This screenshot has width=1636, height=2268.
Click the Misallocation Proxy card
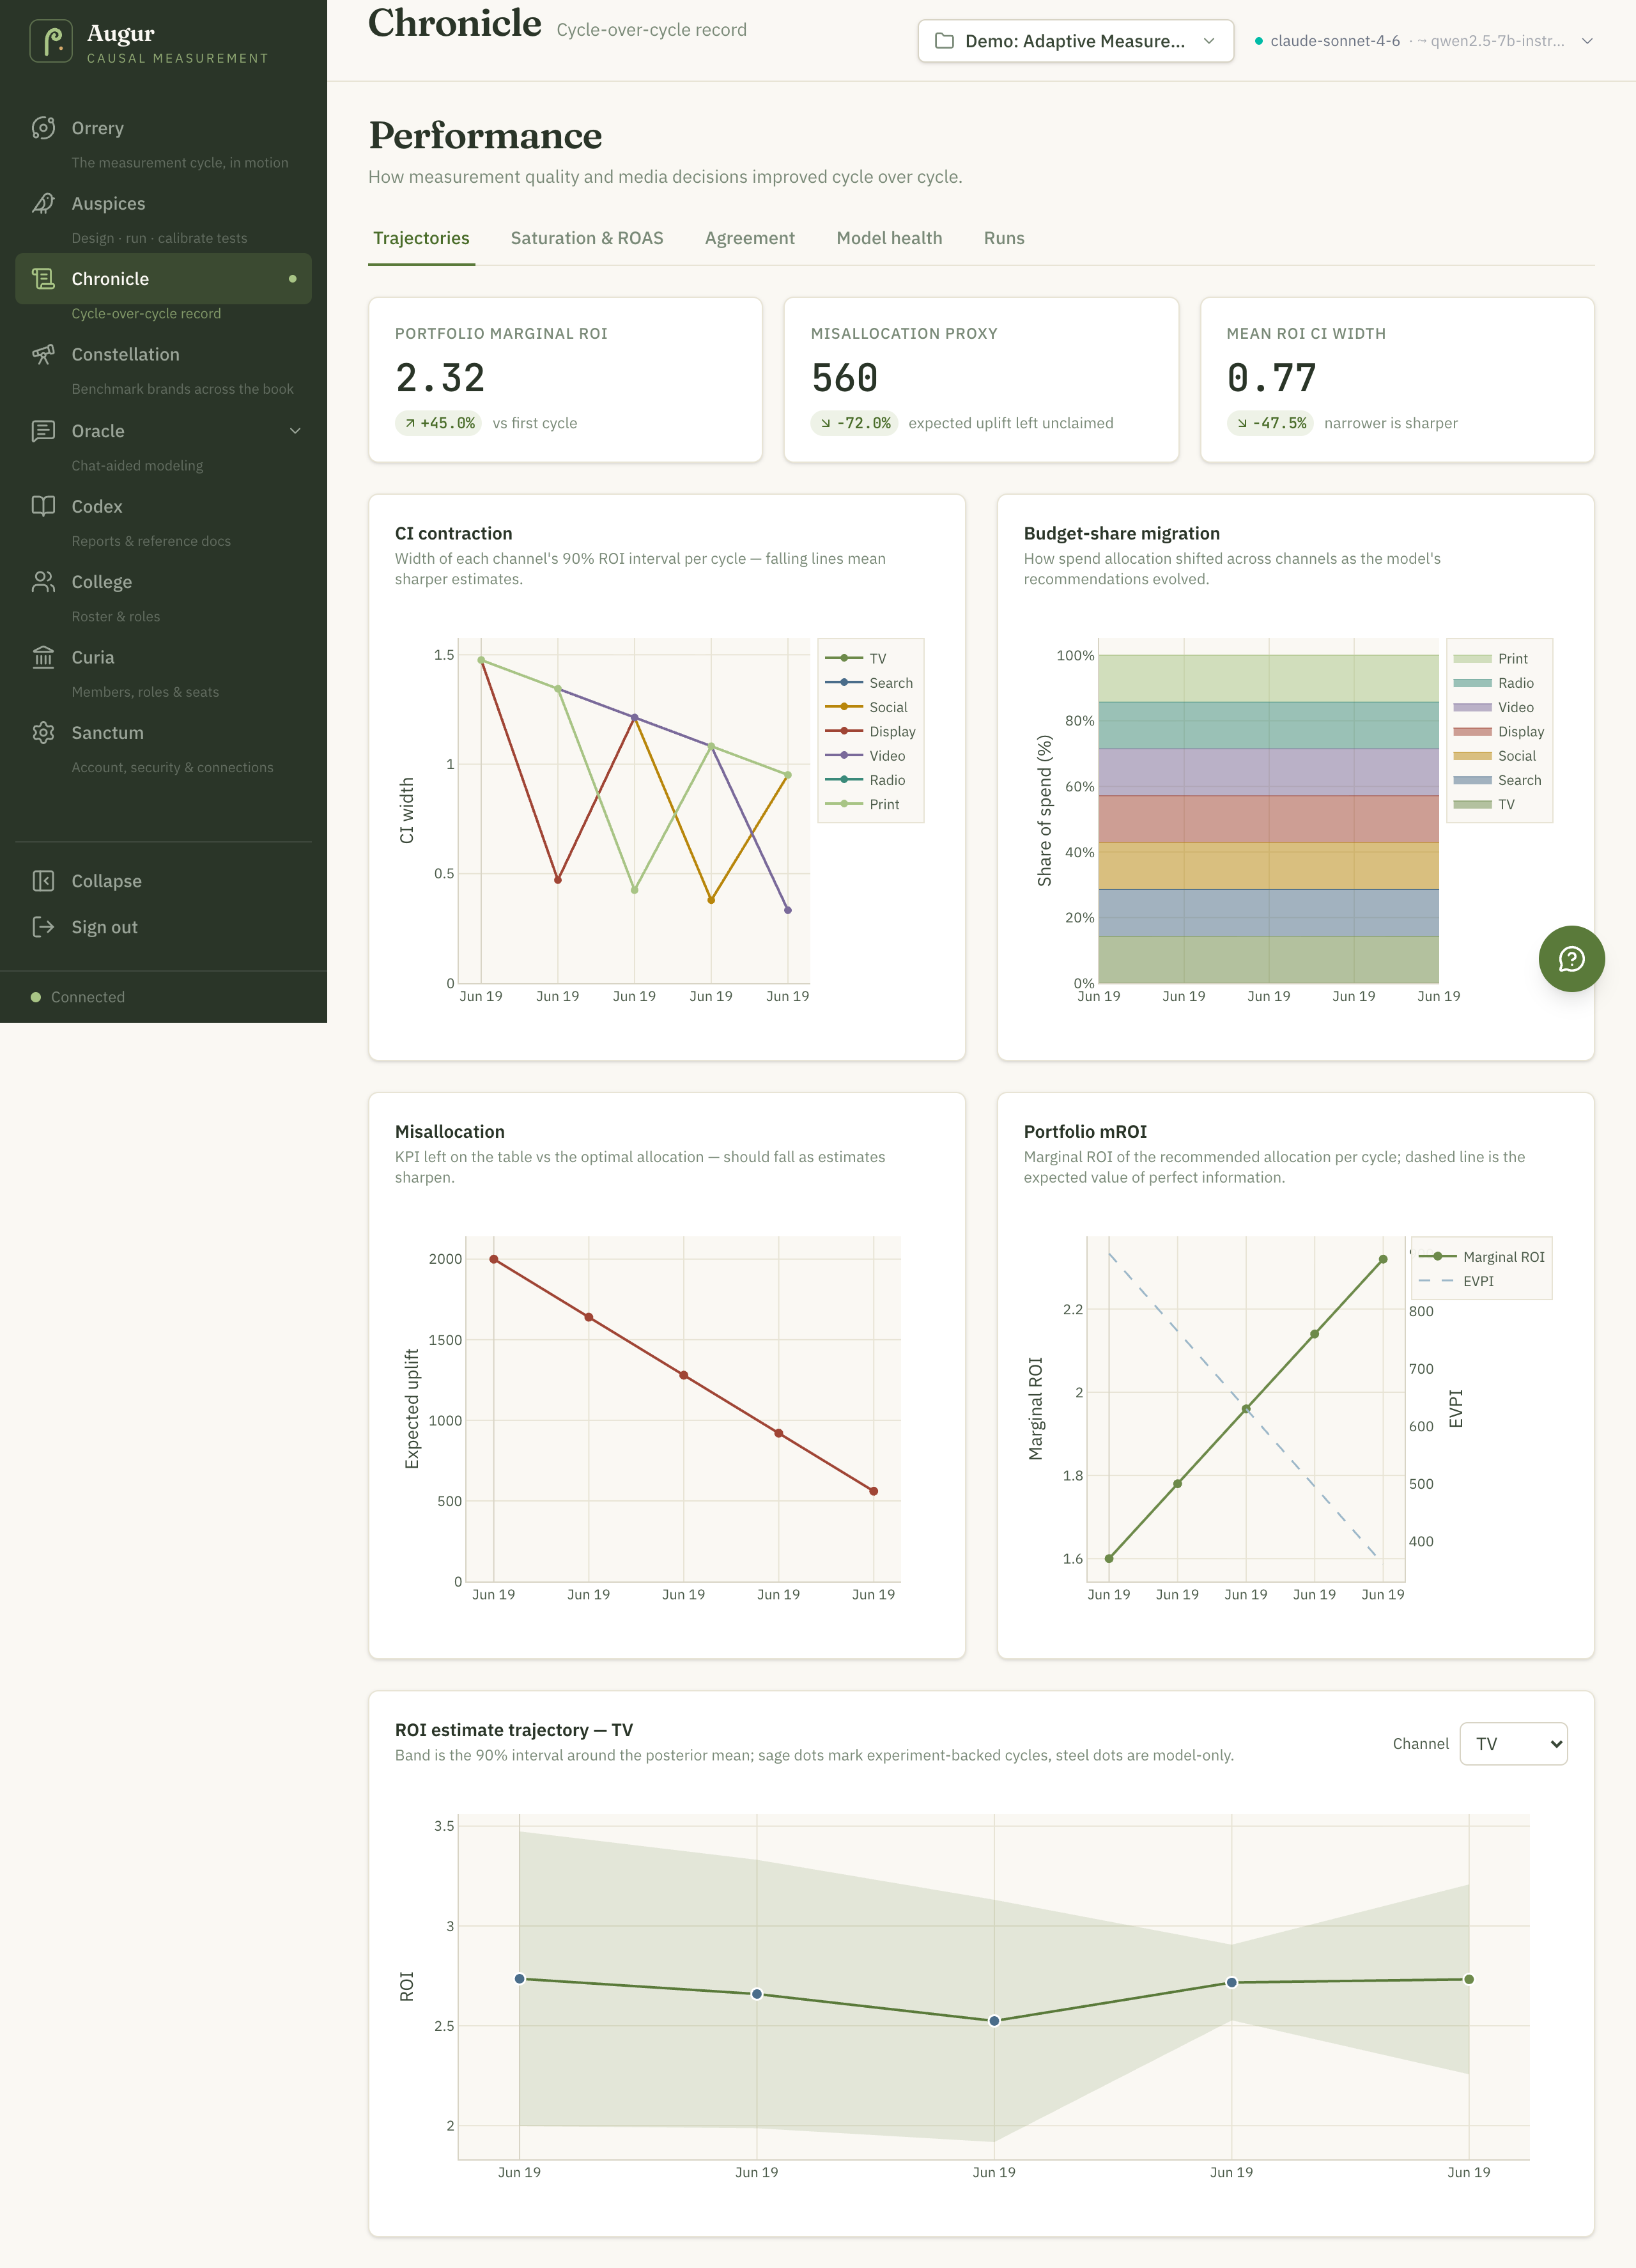pyautogui.click(x=981, y=380)
